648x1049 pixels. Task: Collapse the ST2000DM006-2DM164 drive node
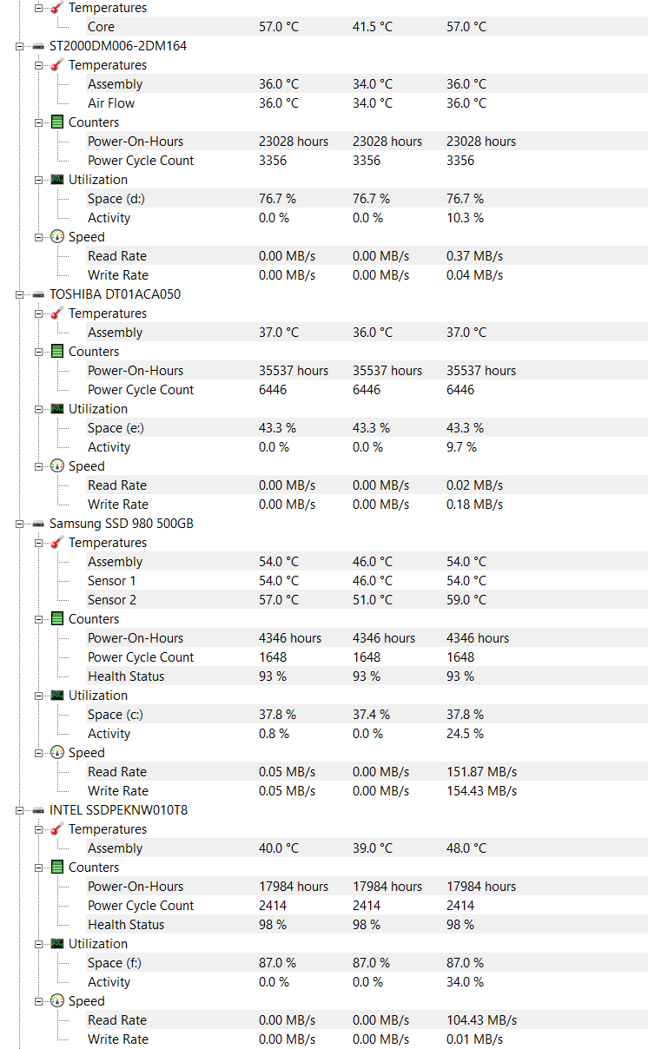(x=19, y=46)
